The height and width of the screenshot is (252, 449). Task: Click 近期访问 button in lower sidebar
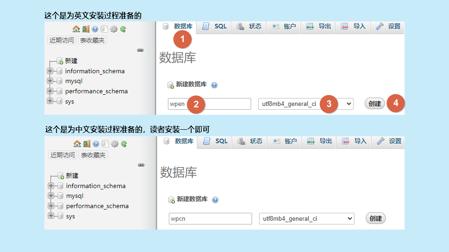tap(62, 155)
